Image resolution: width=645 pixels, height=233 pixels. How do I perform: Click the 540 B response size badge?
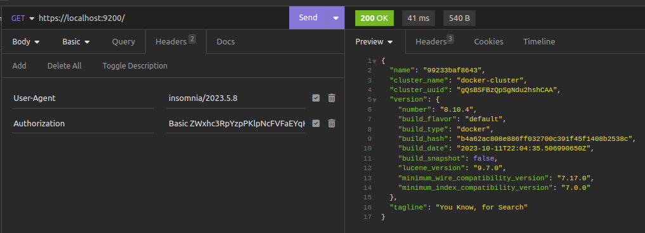(459, 18)
